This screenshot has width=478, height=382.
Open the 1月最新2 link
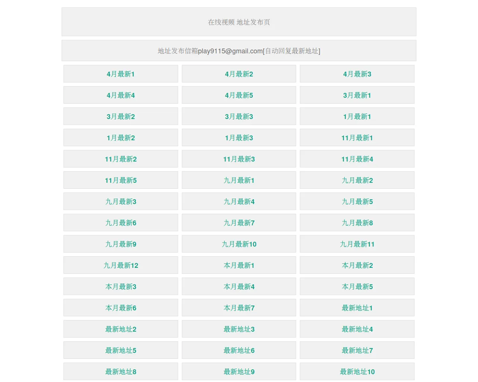point(121,138)
